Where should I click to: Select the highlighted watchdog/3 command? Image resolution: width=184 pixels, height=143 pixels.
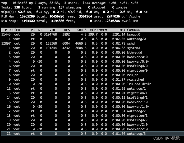(136, 133)
